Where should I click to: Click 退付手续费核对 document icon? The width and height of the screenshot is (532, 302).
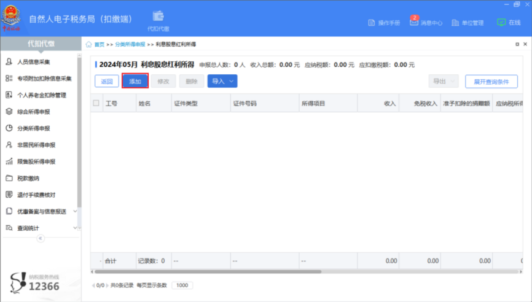(9, 195)
